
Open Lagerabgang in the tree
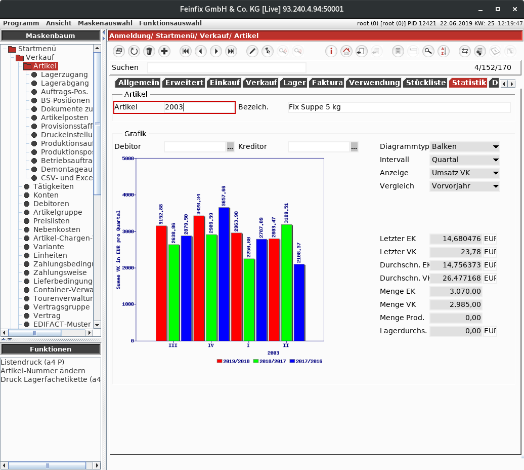coord(65,83)
